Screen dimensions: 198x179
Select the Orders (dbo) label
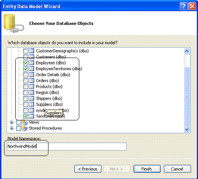pos(47,80)
